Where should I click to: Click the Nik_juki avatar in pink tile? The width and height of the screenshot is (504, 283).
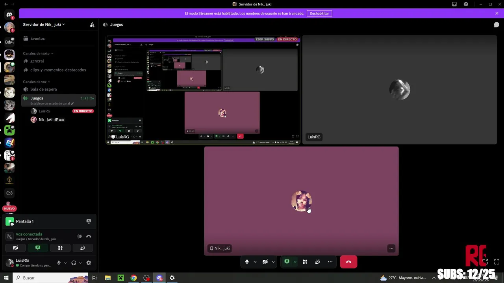[x=301, y=201]
